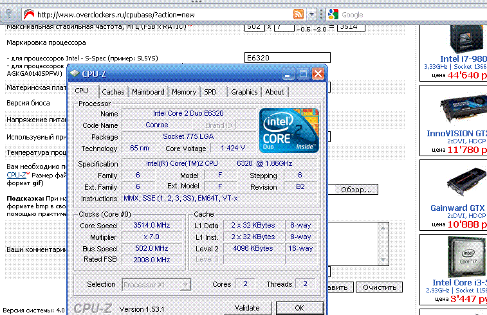Open the Gainward GTX product link

coord(459,208)
